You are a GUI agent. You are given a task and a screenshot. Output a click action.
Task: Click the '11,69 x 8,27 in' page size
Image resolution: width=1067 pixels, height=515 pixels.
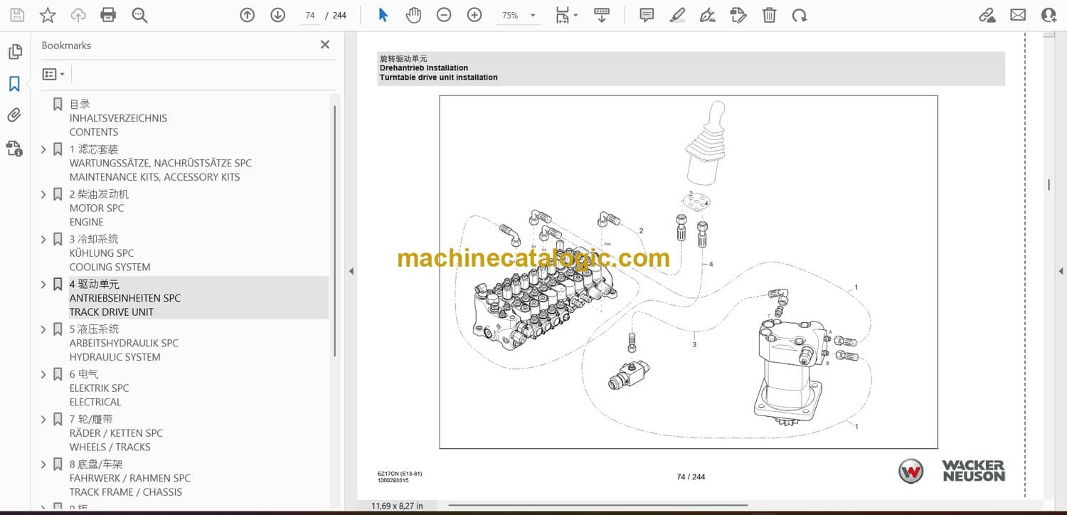pyautogui.click(x=397, y=506)
